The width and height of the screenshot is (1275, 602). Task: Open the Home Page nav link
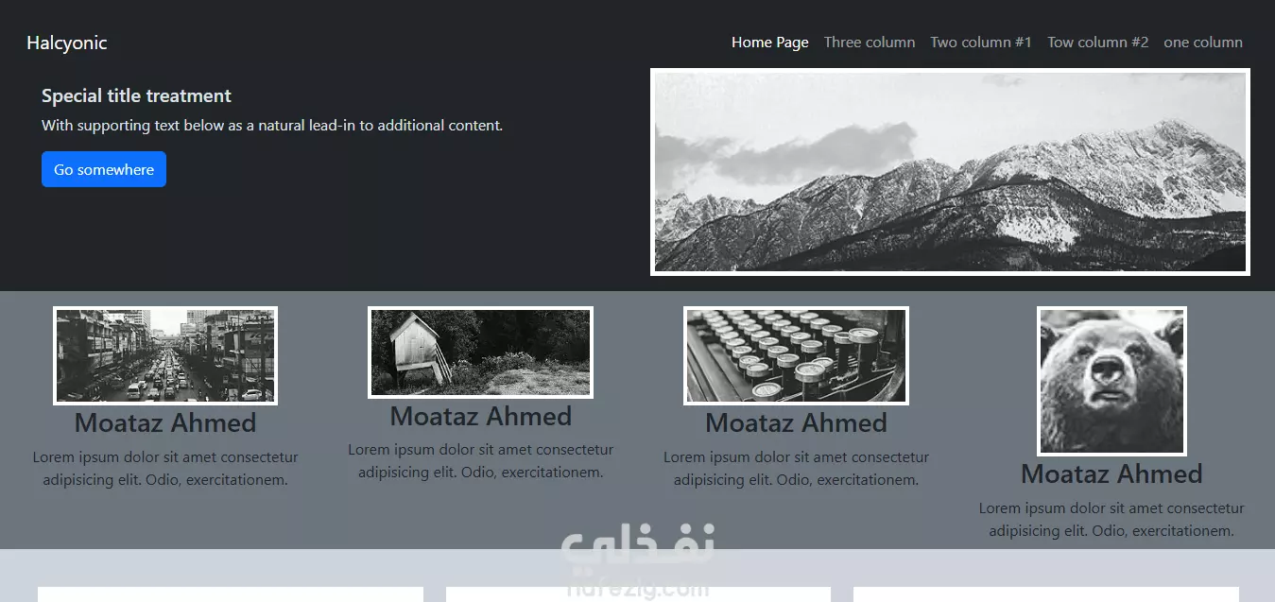coord(770,43)
